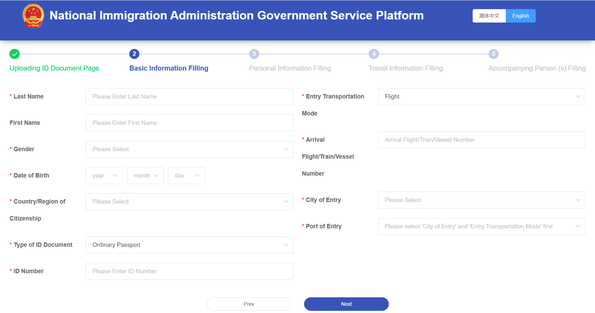This screenshot has height=313, width=595.
Task: Open the birth month dropdown
Action: (145, 176)
